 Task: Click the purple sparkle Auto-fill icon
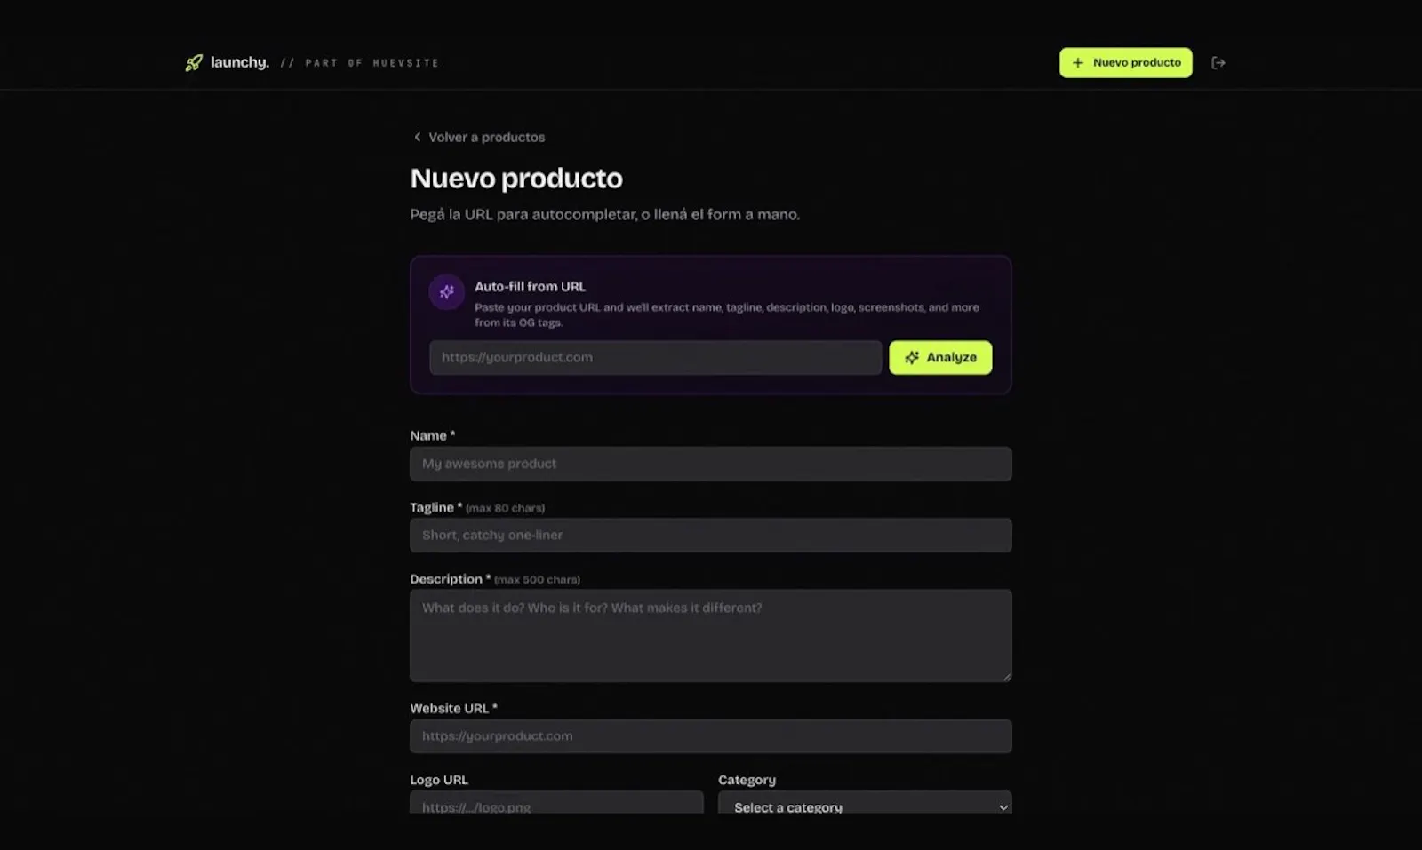point(447,291)
